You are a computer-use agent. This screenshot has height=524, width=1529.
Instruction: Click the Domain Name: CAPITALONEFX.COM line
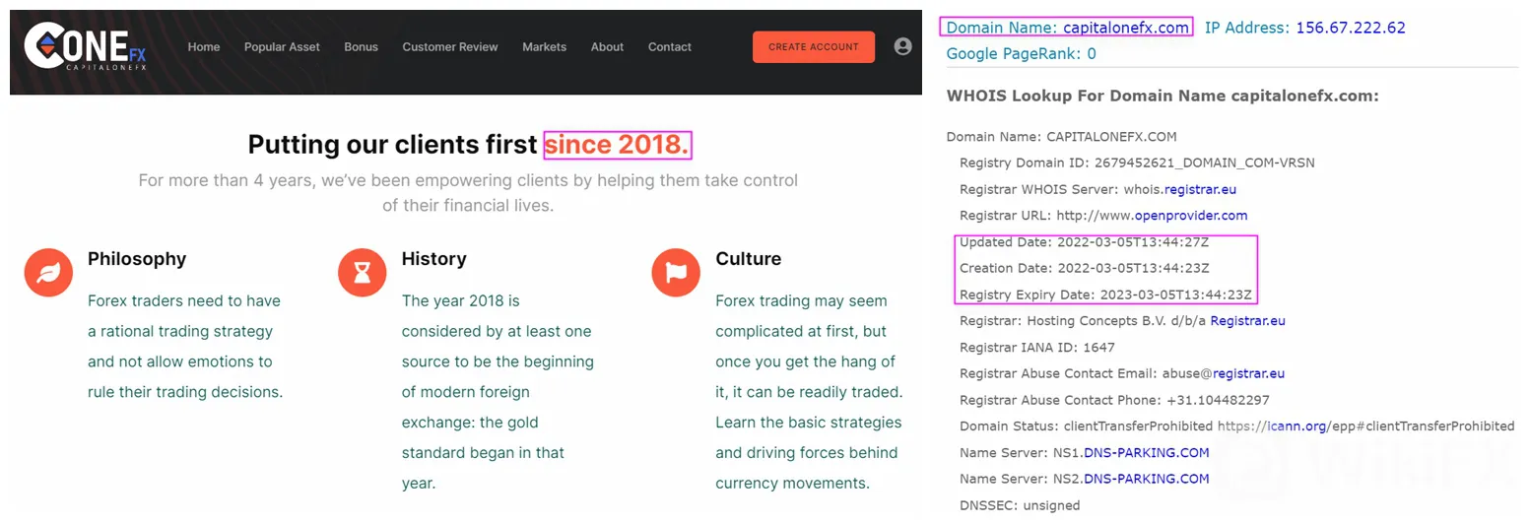[x=1061, y=137]
